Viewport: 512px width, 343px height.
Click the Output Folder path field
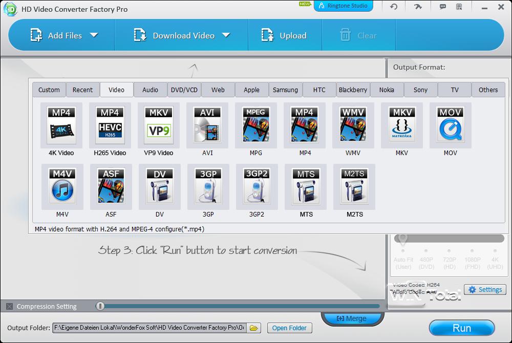[150, 328]
